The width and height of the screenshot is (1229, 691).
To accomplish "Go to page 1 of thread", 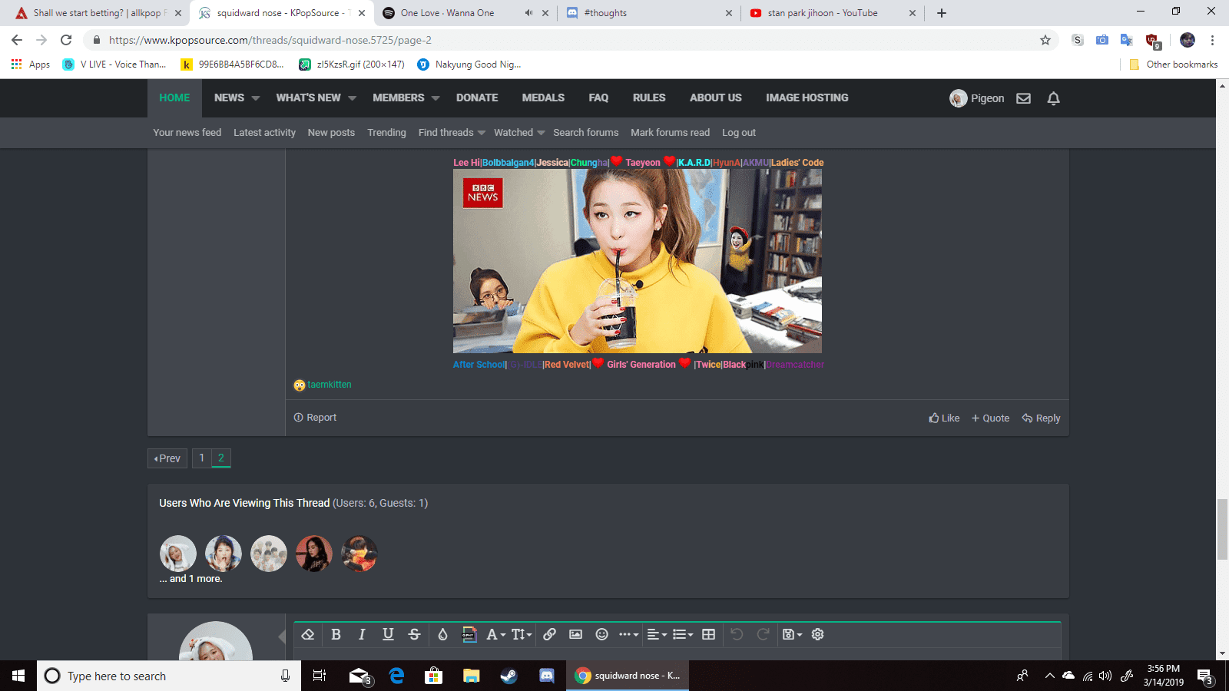I will pos(202,458).
